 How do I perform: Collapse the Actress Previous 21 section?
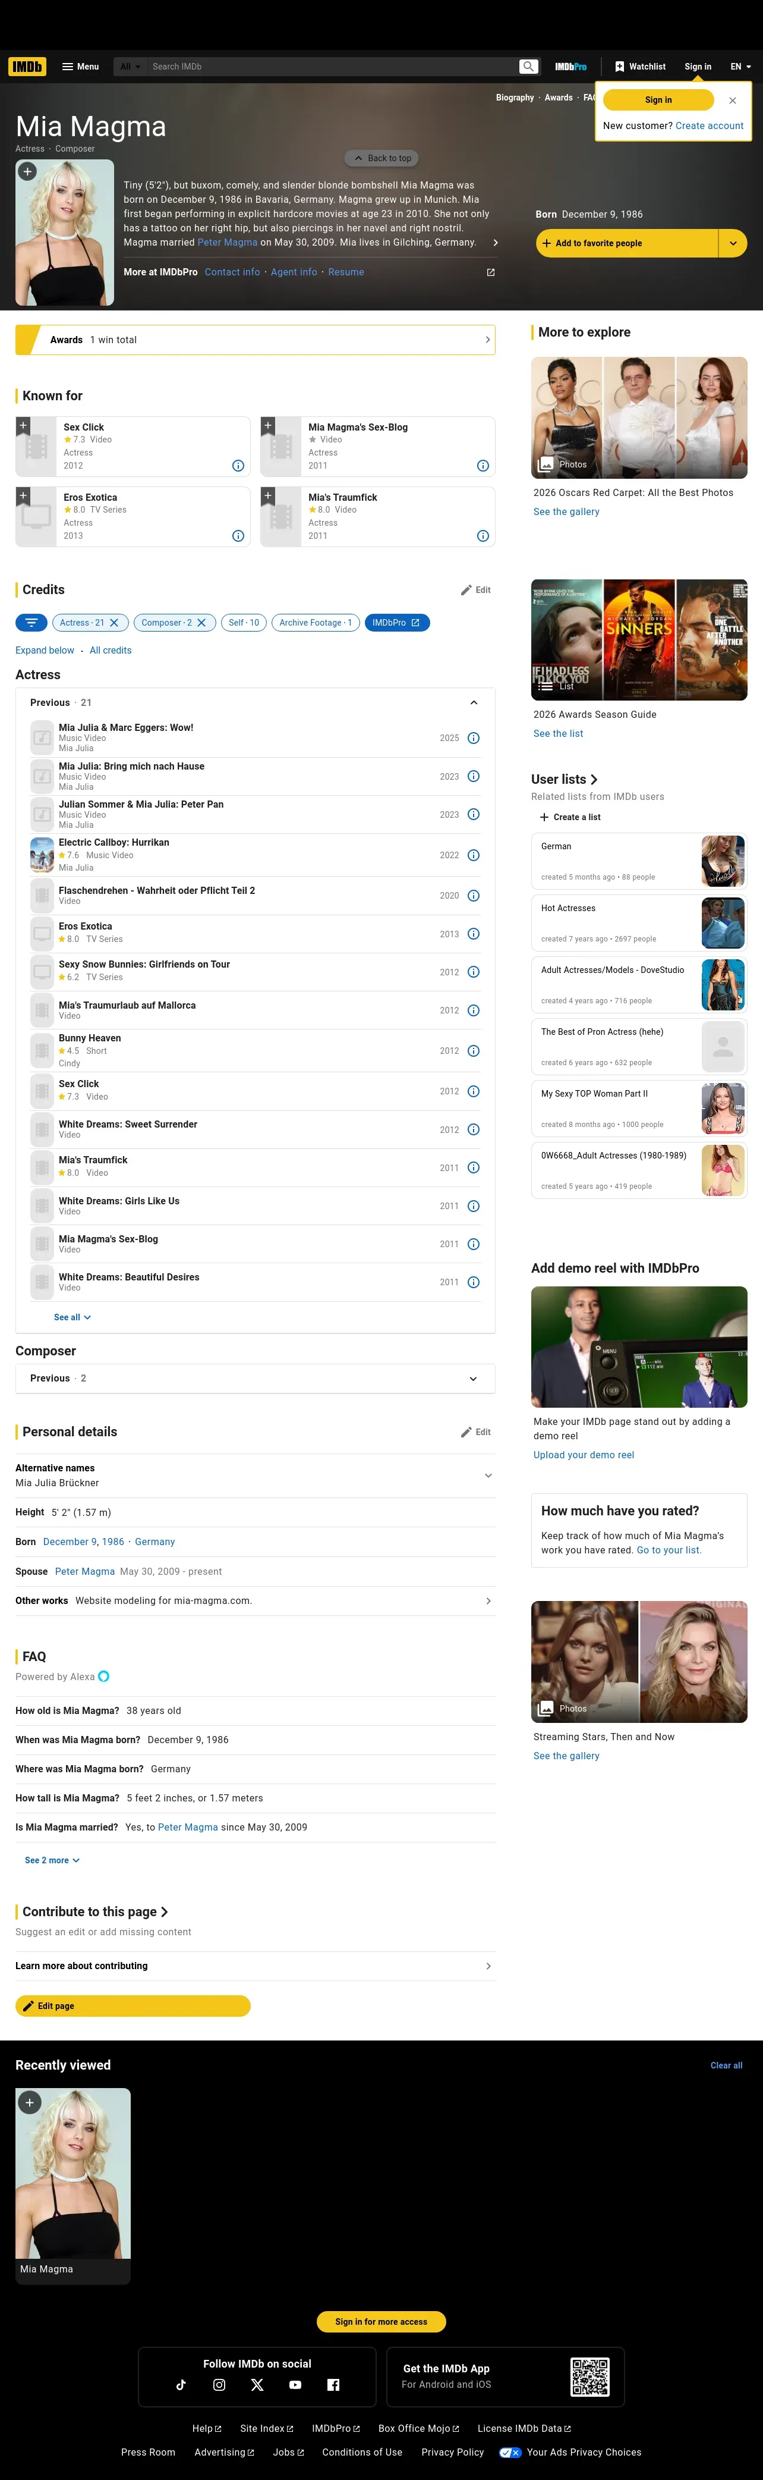(474, 703)
